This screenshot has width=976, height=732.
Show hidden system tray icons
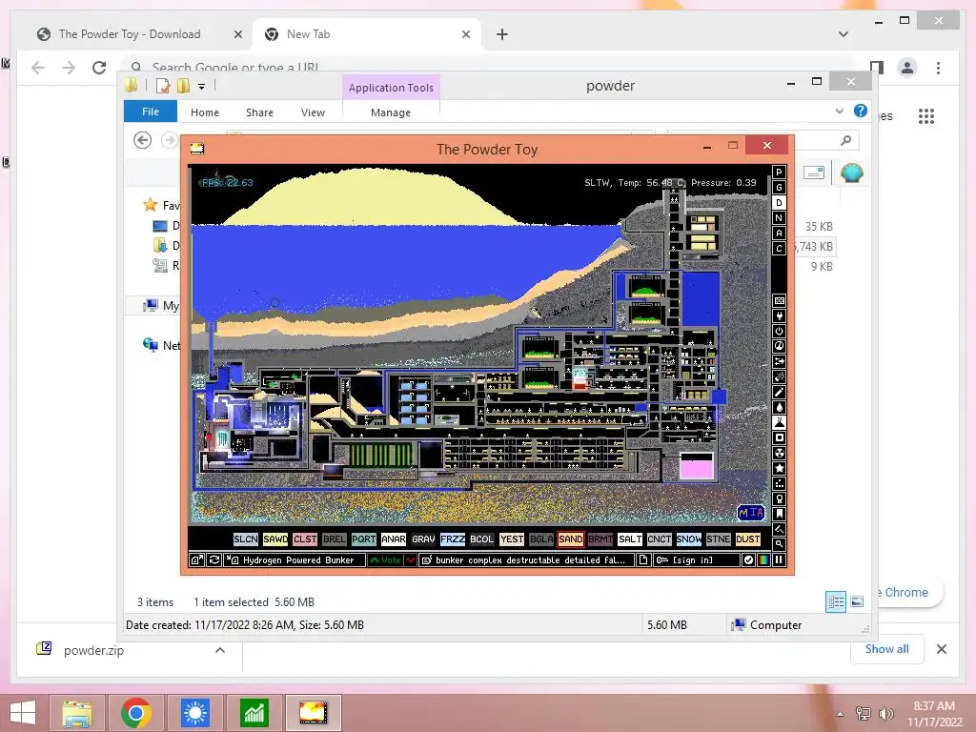pyautogui.click(x=841, y=714)
